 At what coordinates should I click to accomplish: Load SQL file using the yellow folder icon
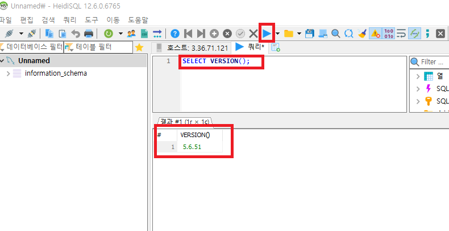click(289, 34)
